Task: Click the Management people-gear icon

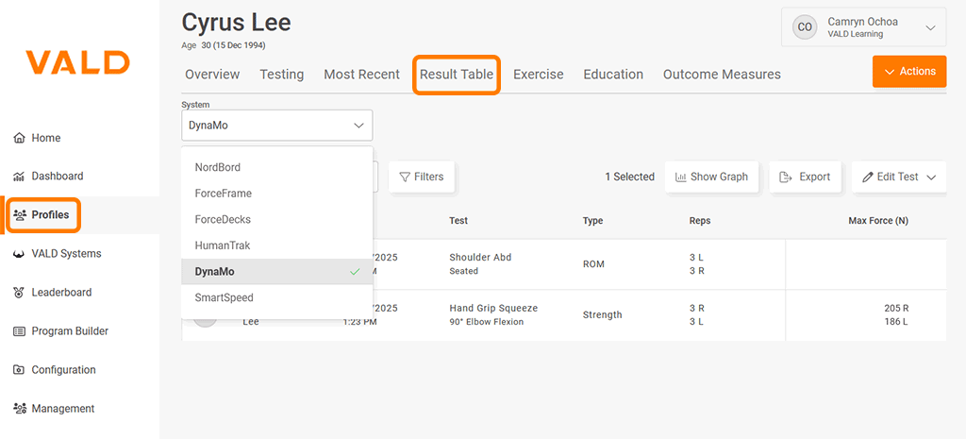Action: pyautogui.click(x=20, y=409)
